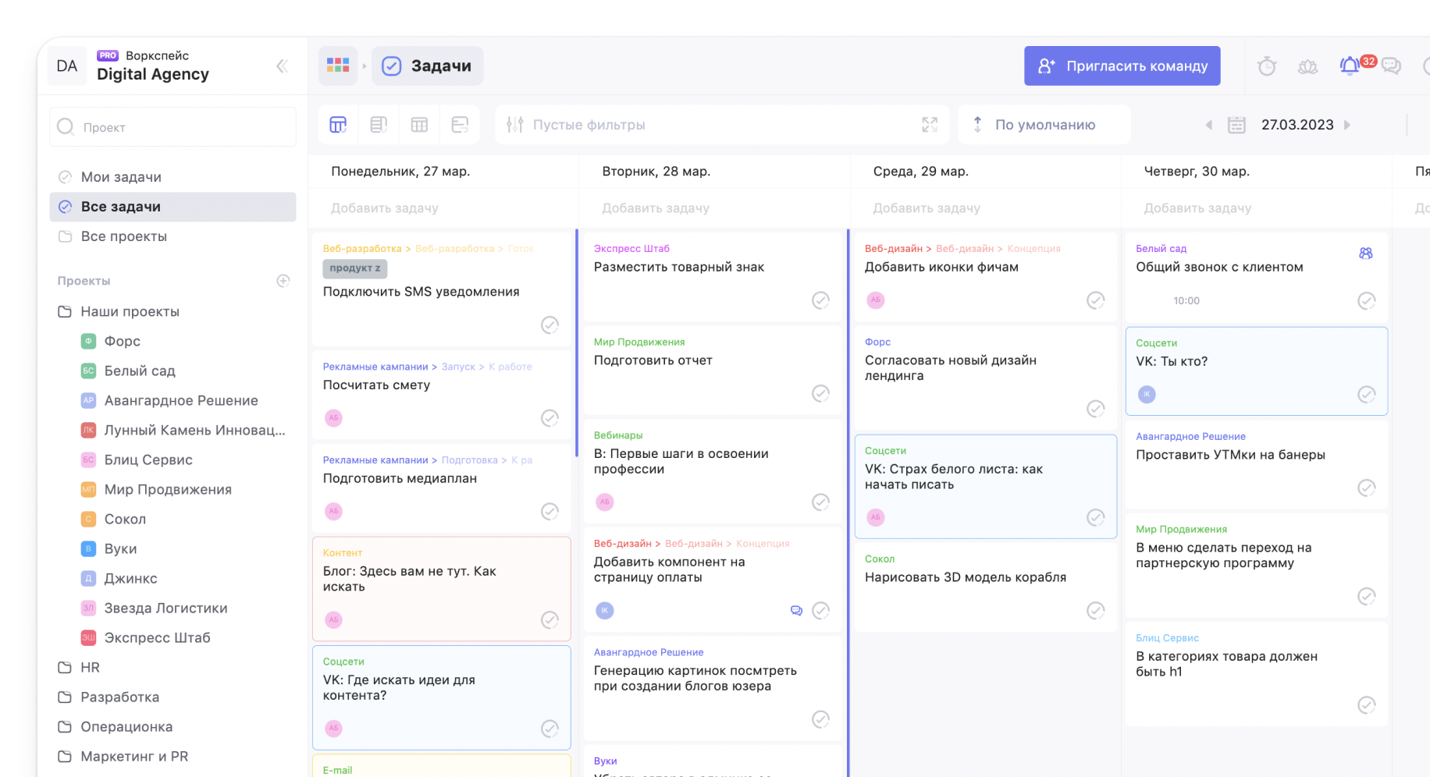Mark 'Подключить SMS уведомления' as done
Image resolution: width=1430 pixels, height=777 pixels.
550,325
